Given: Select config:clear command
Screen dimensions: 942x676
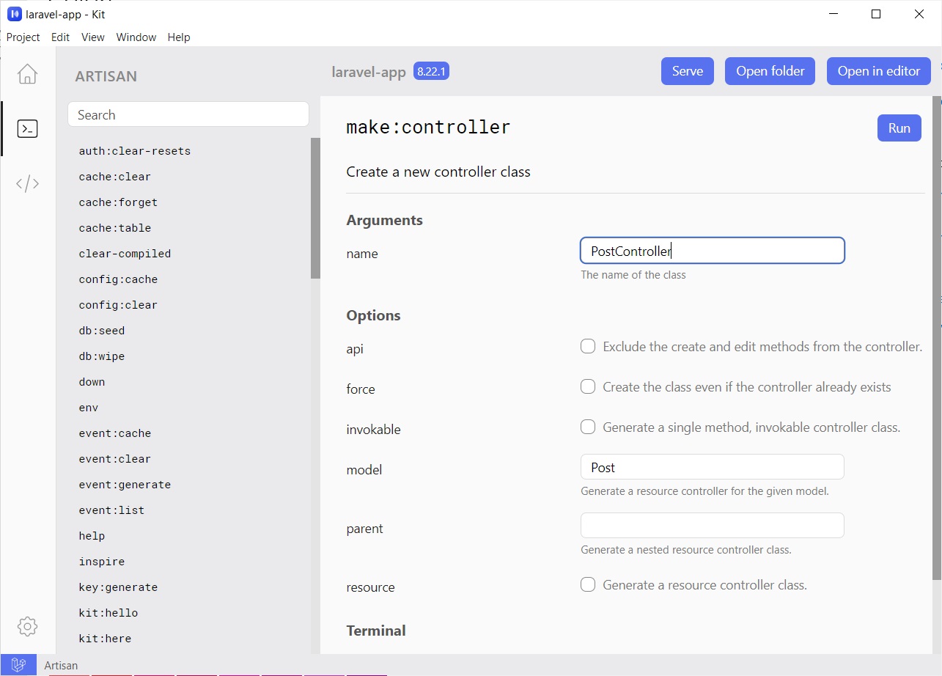Looking at the screenshot, I should [118, 305].
